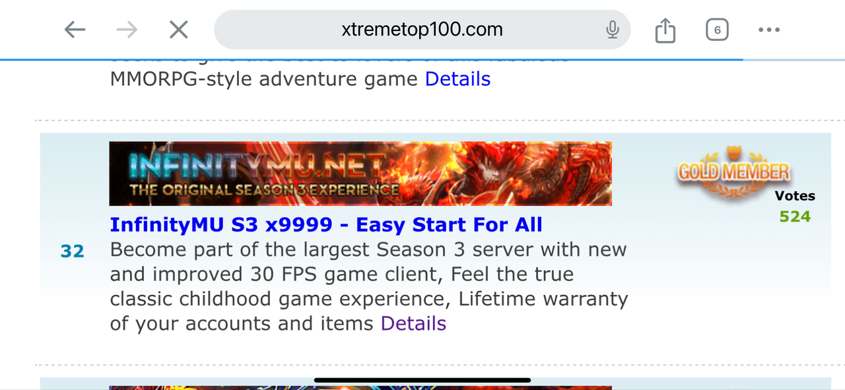845x390 pixels.
Task: Click the 524 votes count
Action: (795, 216)
